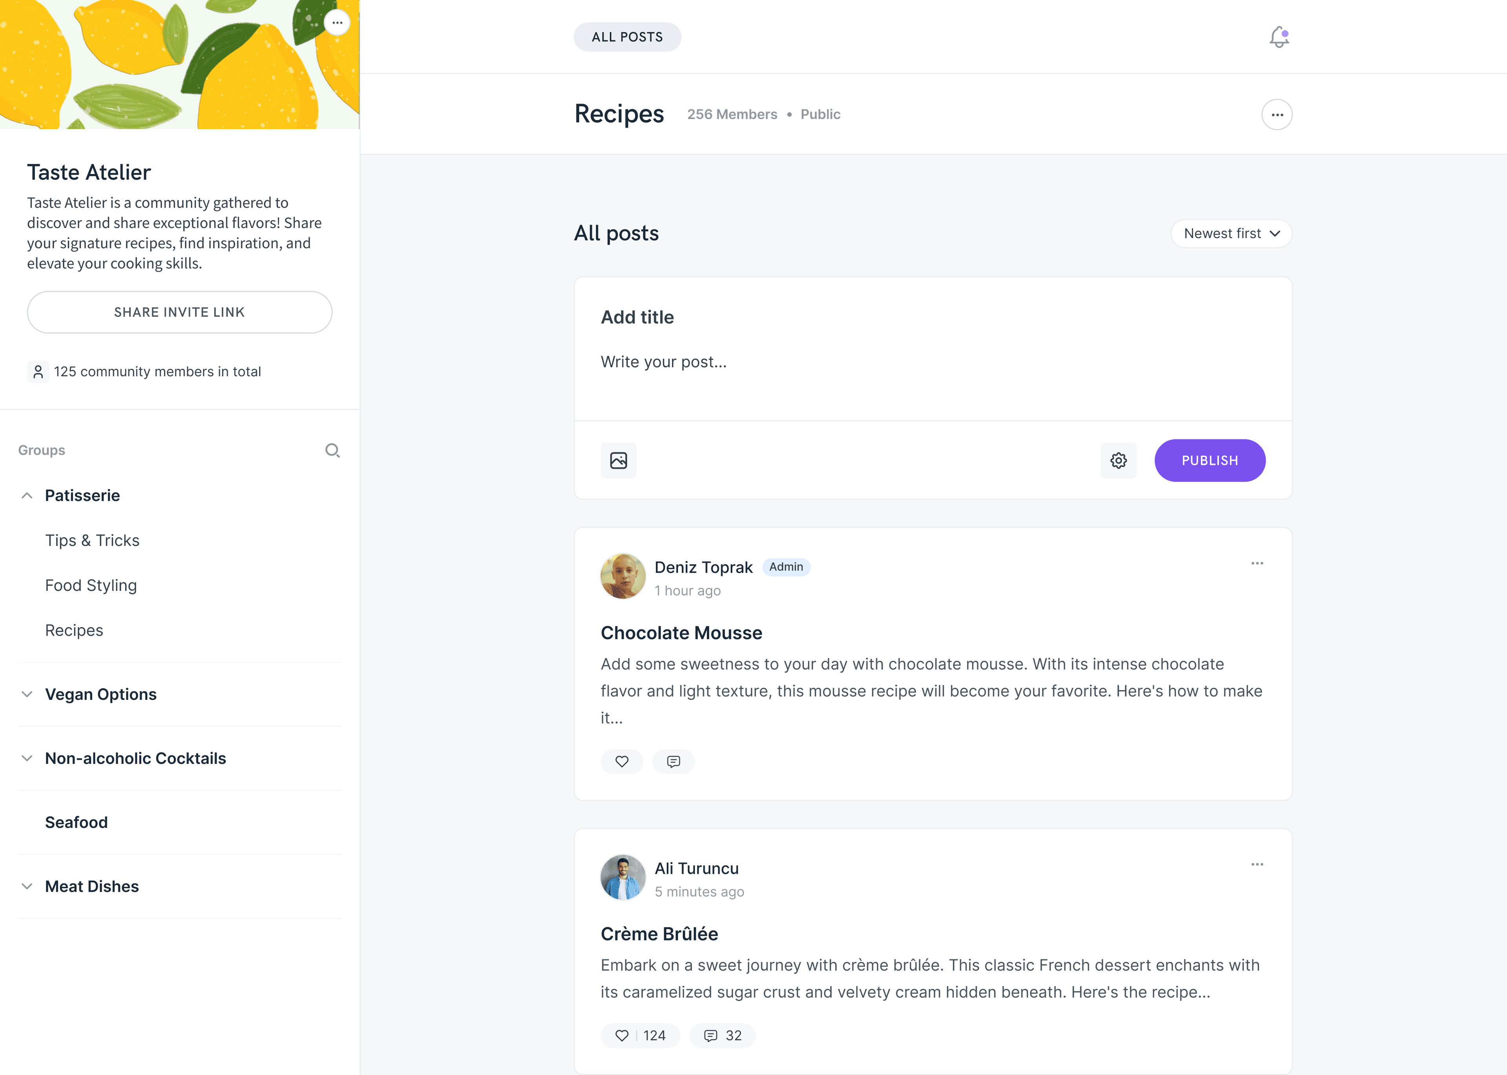Screen dimensions: 1507x1075
Task: Open Tips & Tricks subgroup
Action: pos(92,541)
